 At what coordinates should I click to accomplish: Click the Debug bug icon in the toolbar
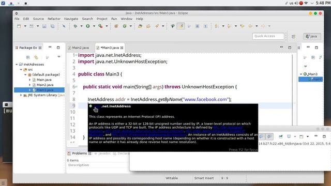76,26
